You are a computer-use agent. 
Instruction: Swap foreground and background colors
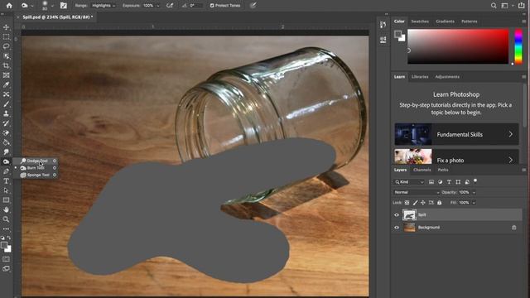tap(9, 238)
